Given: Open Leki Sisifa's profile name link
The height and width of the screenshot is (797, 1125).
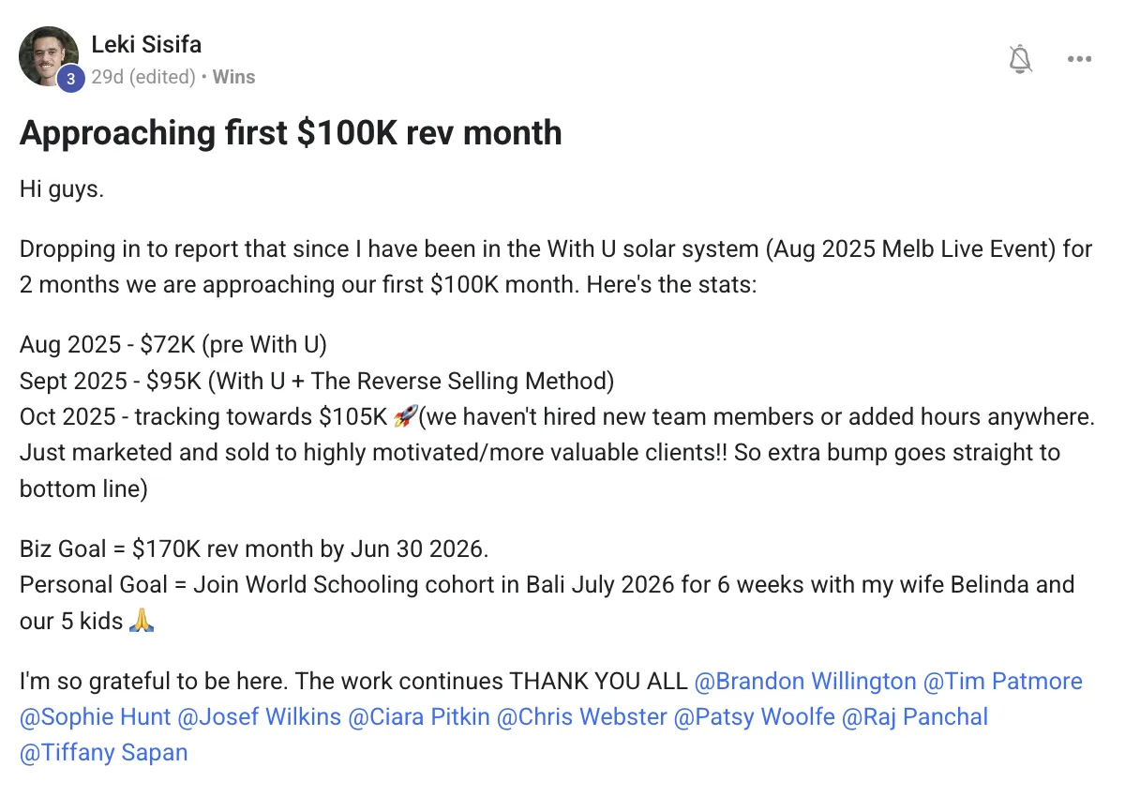Looking at the screenshot, I should (x=146, y=44).
